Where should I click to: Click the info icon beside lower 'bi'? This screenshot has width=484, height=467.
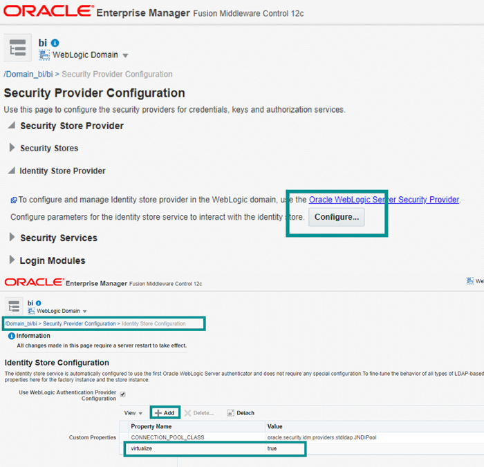click(39, 303)
